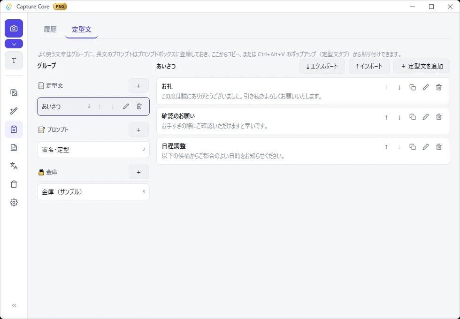Open the magic wand edit sidebar icon
The height and width of the screenshot is (319, 460).
[14, 111]
